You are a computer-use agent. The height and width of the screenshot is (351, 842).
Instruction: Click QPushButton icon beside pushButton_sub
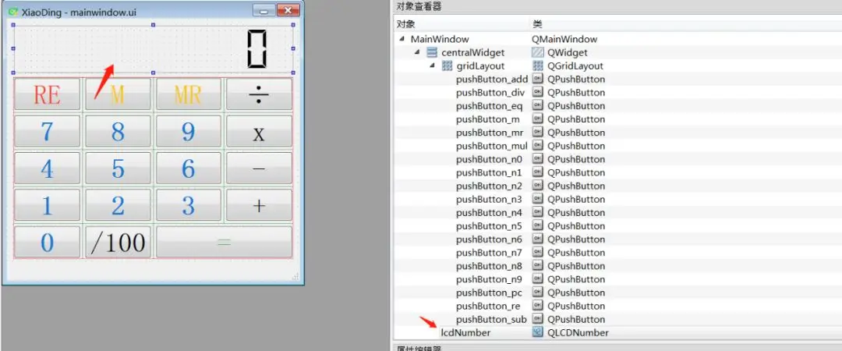[537, 320]
